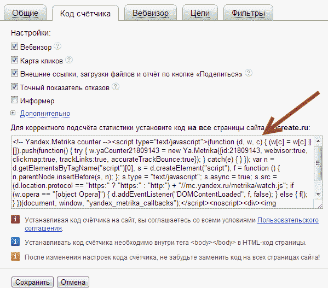Click text "Устанавливать код счётчика необходимо внутри тега"
328x288 pixels.
(107, 243)
